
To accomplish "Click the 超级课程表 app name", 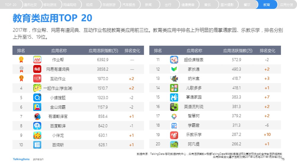I will 193,60.
